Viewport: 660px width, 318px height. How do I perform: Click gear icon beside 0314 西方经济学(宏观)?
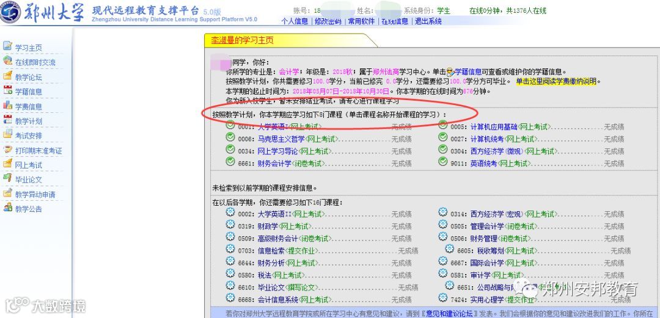pos(443,212)
